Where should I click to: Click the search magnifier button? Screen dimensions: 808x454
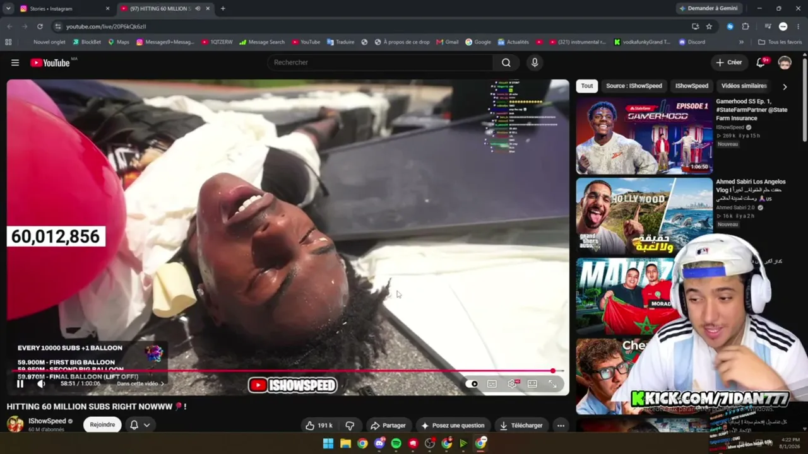pyautogui.click(x=506, y=62)
